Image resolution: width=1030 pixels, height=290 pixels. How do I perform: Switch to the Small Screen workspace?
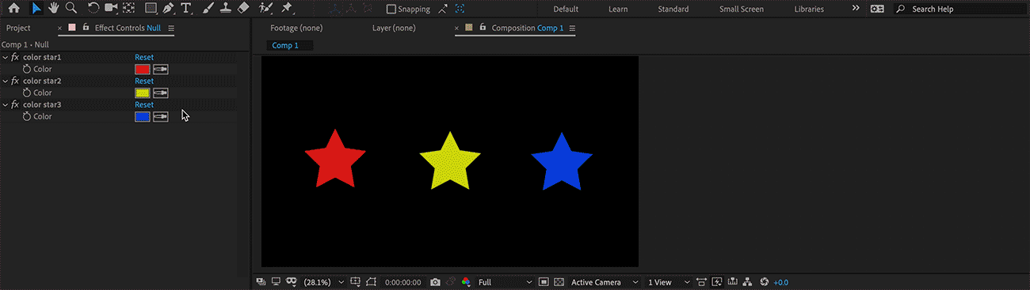point(742,9)
